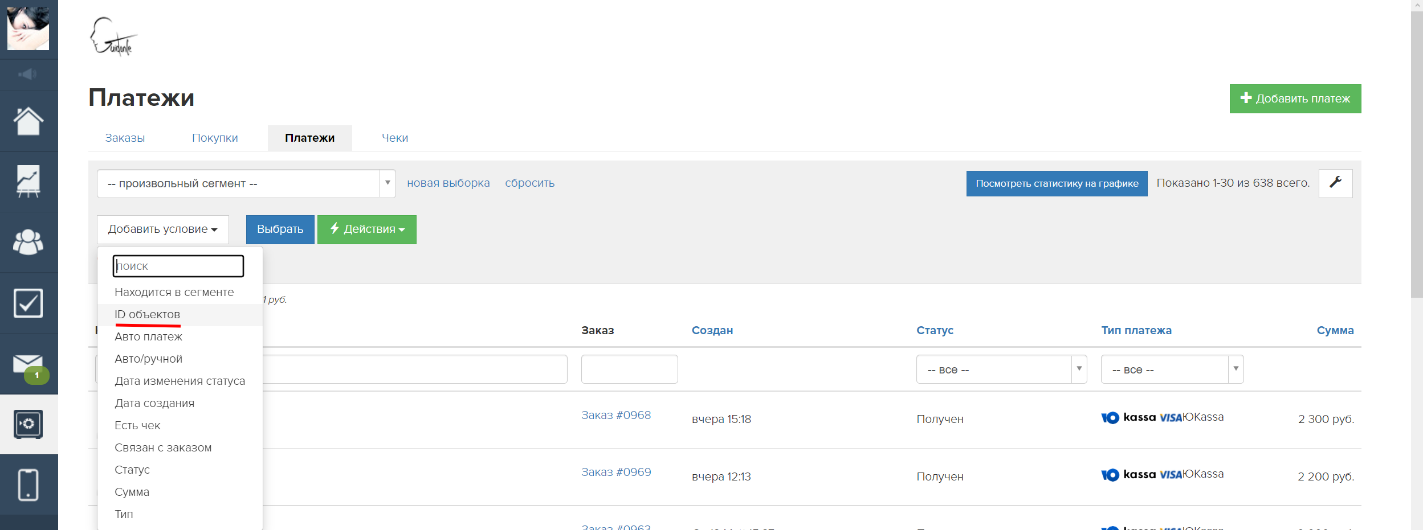
Task: Open the Статус filter dropdown
Action: [x=1001, y=369]
